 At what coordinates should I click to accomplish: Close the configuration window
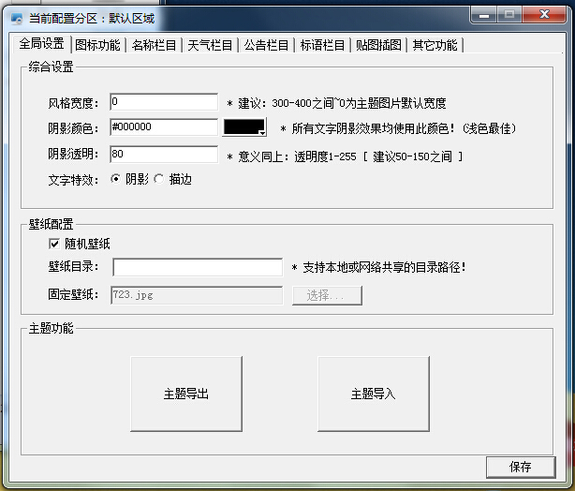[x=544, y=15]
